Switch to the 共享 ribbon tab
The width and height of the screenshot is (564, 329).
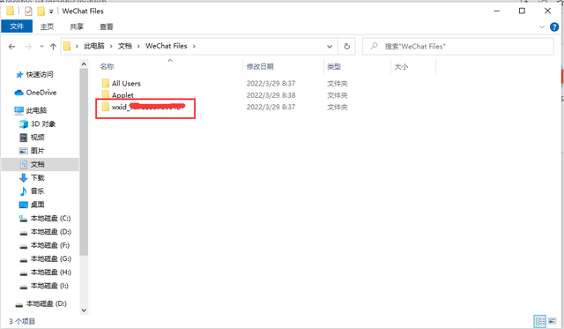pyautogui.click(x=77, y=26)
